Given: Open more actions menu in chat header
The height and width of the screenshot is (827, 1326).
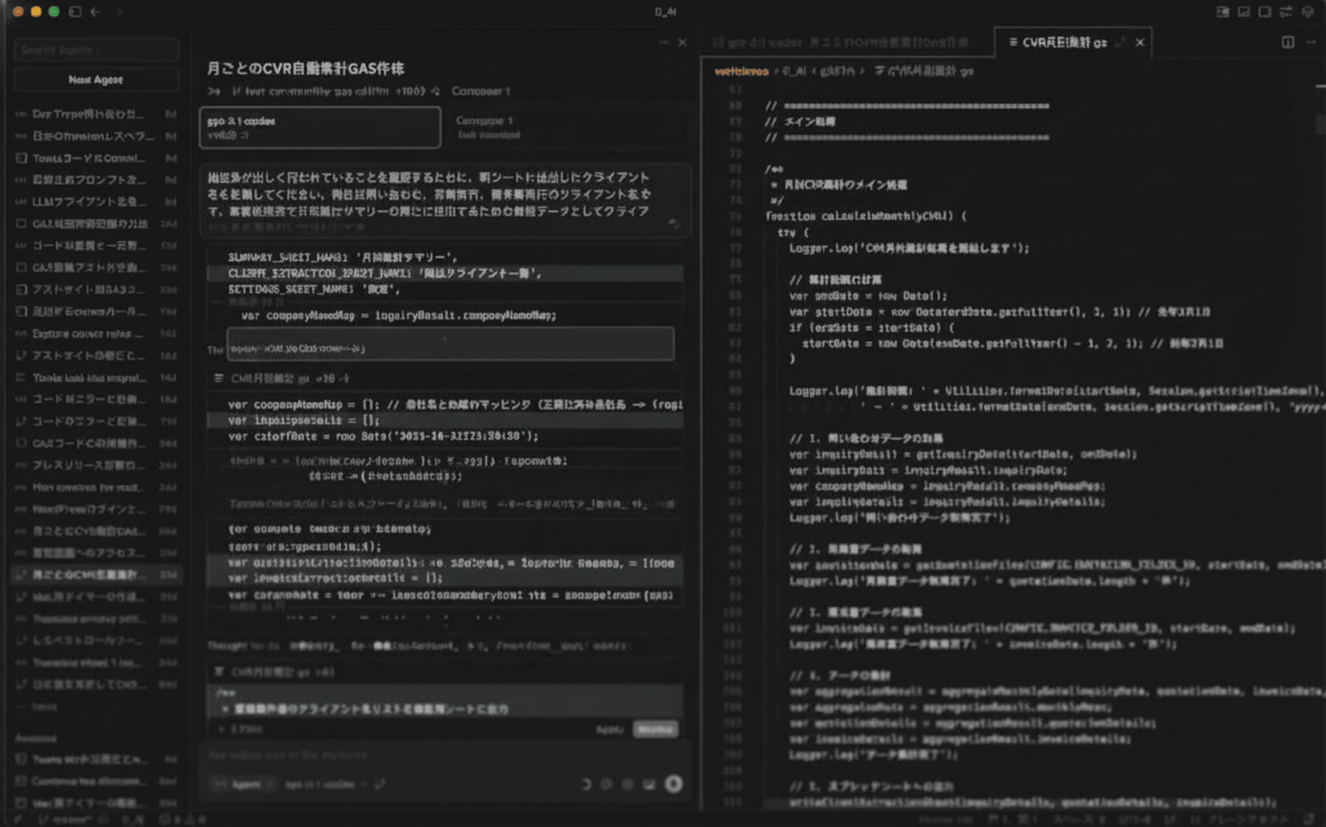Looking at the screenshot, I should [x=663, y=42].
